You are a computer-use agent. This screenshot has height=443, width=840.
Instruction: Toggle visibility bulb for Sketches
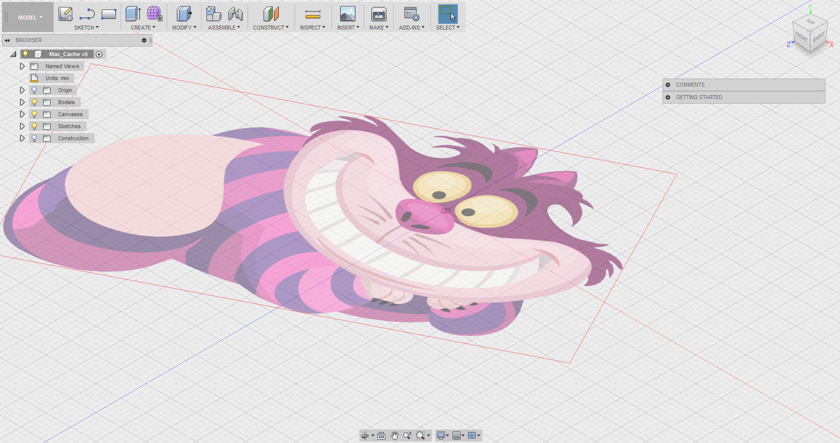pyautogui.click(x=34, y=126)
